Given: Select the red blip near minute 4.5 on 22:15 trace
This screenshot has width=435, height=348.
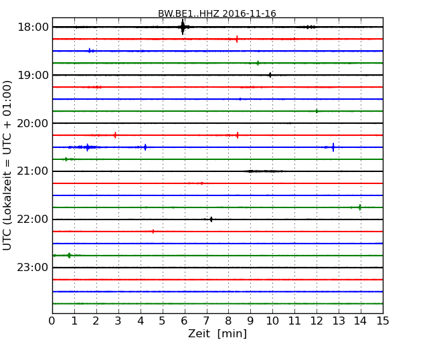Looking at the screenshot, I should (x=153, y=232).
